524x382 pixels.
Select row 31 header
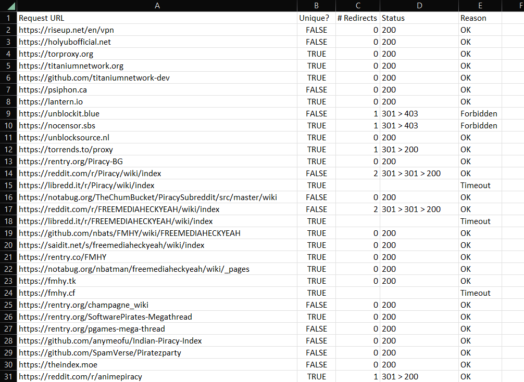pos(8,377)
